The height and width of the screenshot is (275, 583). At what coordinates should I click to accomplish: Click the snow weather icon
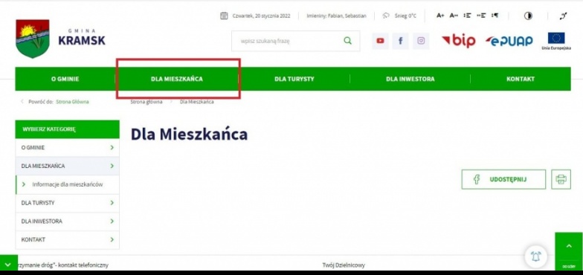387,16
